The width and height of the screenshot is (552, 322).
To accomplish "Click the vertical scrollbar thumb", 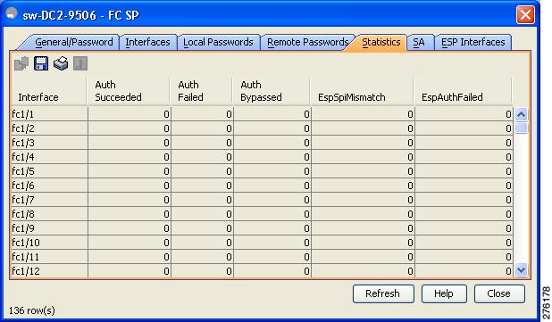I will (521, 128).
